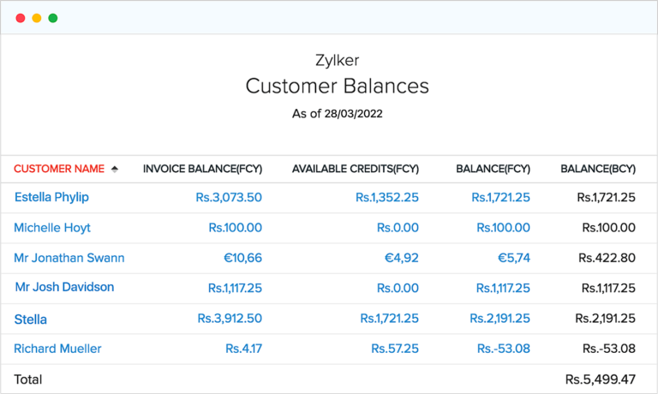
Task: Select the Available Credits(FCY) column header
Action: click(355, 170)
